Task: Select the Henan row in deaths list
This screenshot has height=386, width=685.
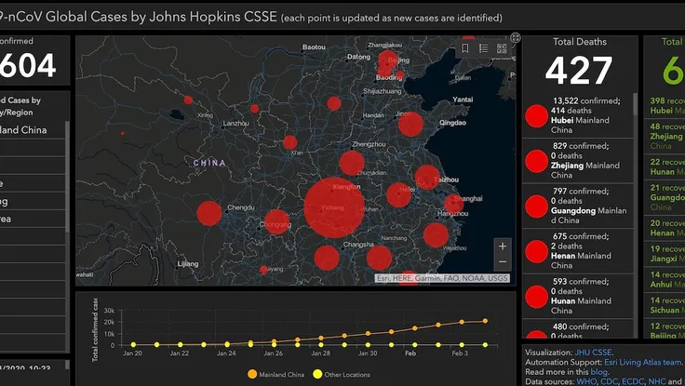Action: [585, 251]
